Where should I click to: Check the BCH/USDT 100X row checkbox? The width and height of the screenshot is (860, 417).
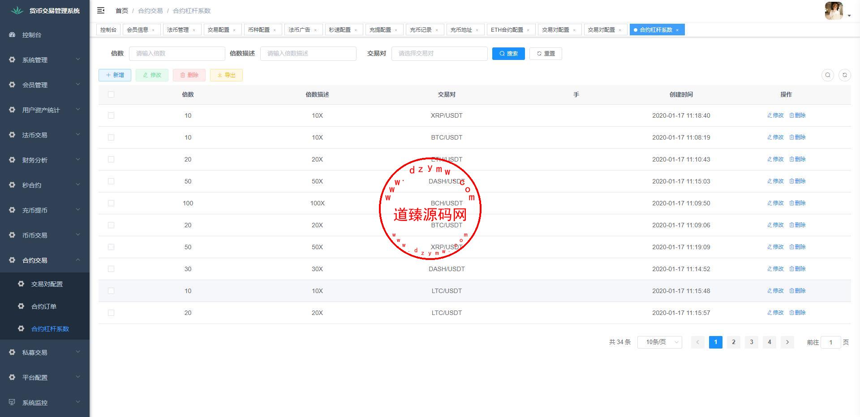[x=111, y=203]
